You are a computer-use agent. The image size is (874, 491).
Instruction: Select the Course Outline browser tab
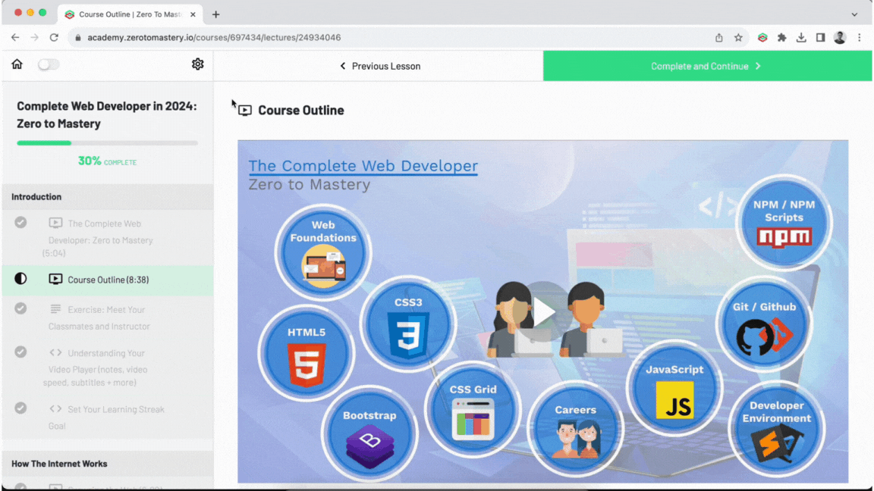coord(130,14)
